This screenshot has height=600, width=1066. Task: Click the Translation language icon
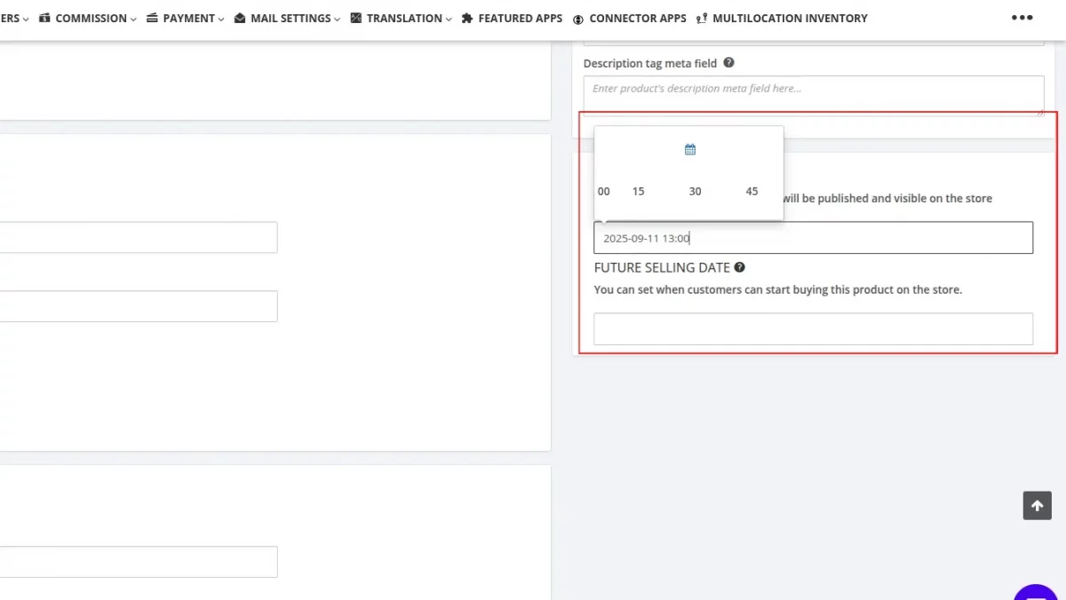click(x=354, y=18)
